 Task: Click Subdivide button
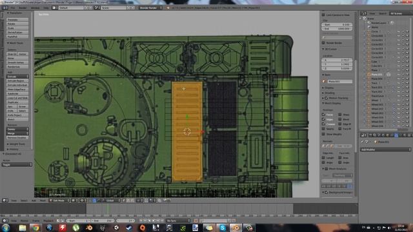17,93
